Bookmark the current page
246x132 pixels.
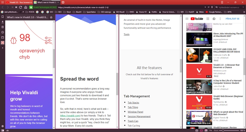212,7
